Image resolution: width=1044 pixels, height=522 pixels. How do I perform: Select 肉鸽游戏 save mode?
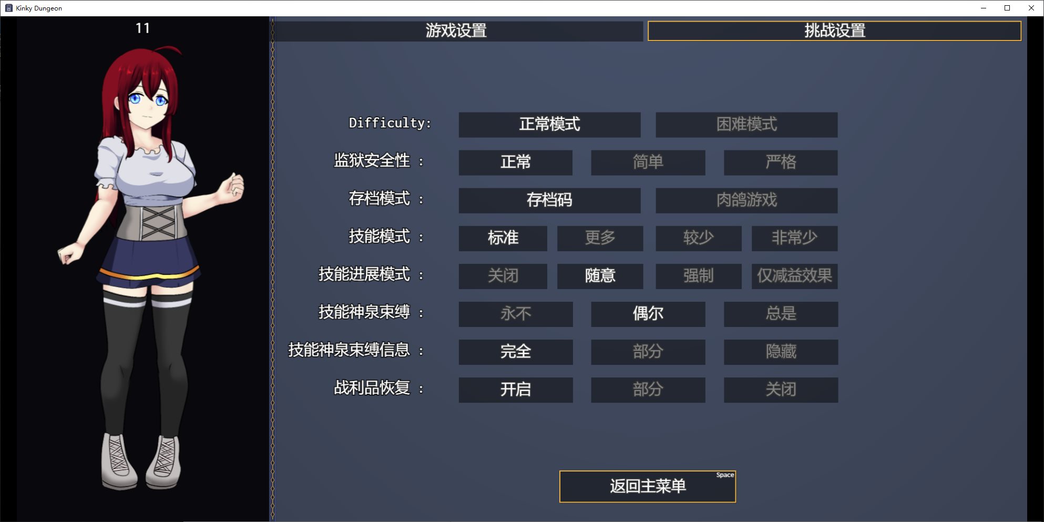coord(746,200)
